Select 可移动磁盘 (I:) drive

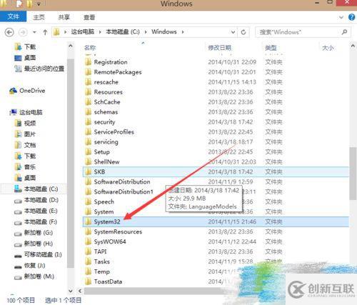click(x=38, y=255)
